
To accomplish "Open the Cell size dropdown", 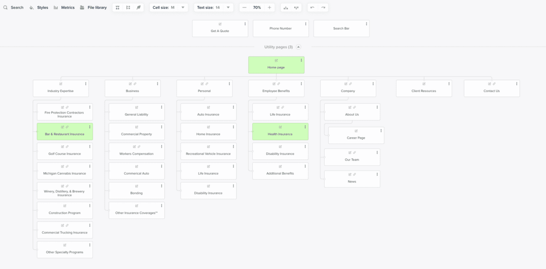I will click(169, 7).
